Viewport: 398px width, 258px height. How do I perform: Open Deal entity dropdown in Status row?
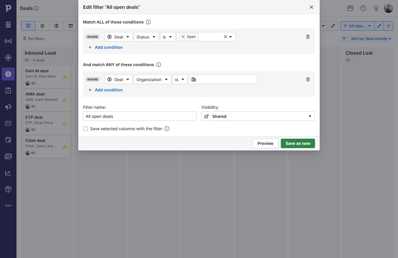coord(119,37)
